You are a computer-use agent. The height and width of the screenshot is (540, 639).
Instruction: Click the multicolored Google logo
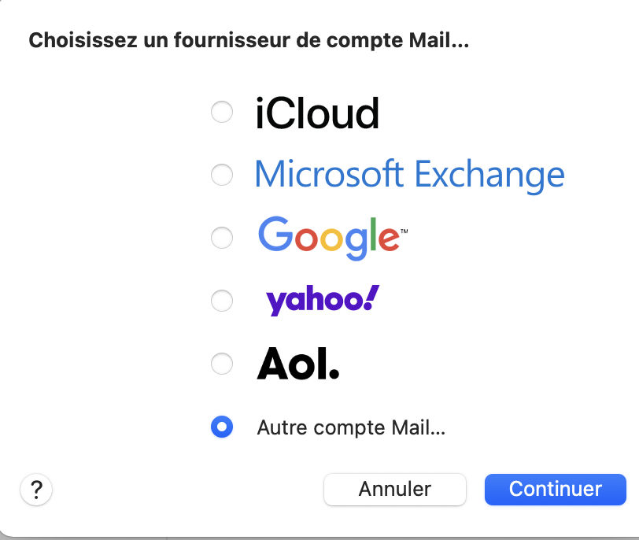(329, 237)
